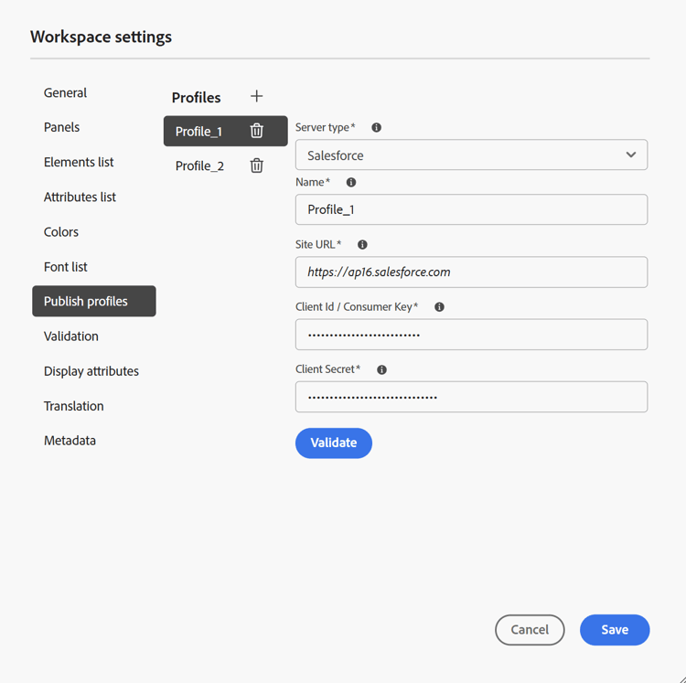686x683 pixels.
Task: Cancel the workspace settings dialog
Action: [x=530, y=630]
